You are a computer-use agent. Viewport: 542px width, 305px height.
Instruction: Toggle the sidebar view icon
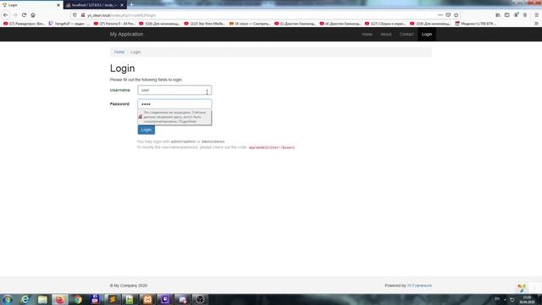point(506,15)
